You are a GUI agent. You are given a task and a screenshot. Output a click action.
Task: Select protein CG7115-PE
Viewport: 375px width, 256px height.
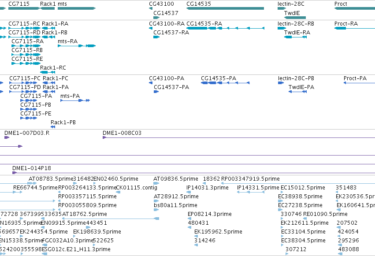pos(36,114)
